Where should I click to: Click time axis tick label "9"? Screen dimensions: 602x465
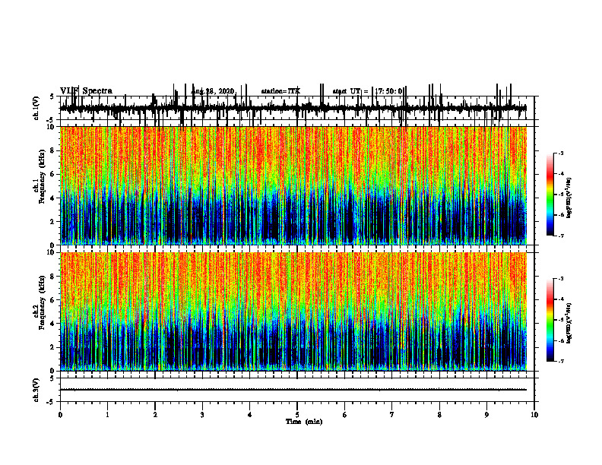[486, 415]
